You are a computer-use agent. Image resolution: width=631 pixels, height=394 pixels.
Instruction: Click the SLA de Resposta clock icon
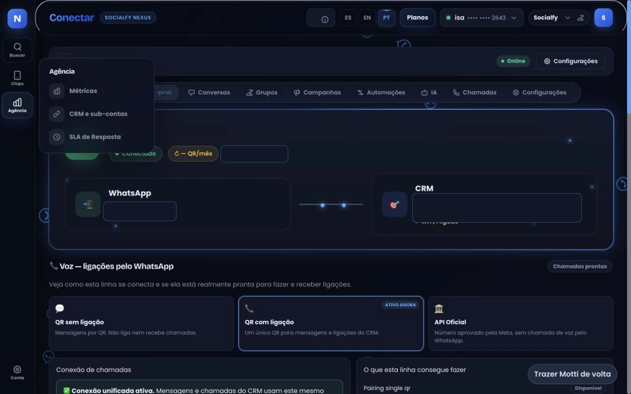(x=57, y=137)
